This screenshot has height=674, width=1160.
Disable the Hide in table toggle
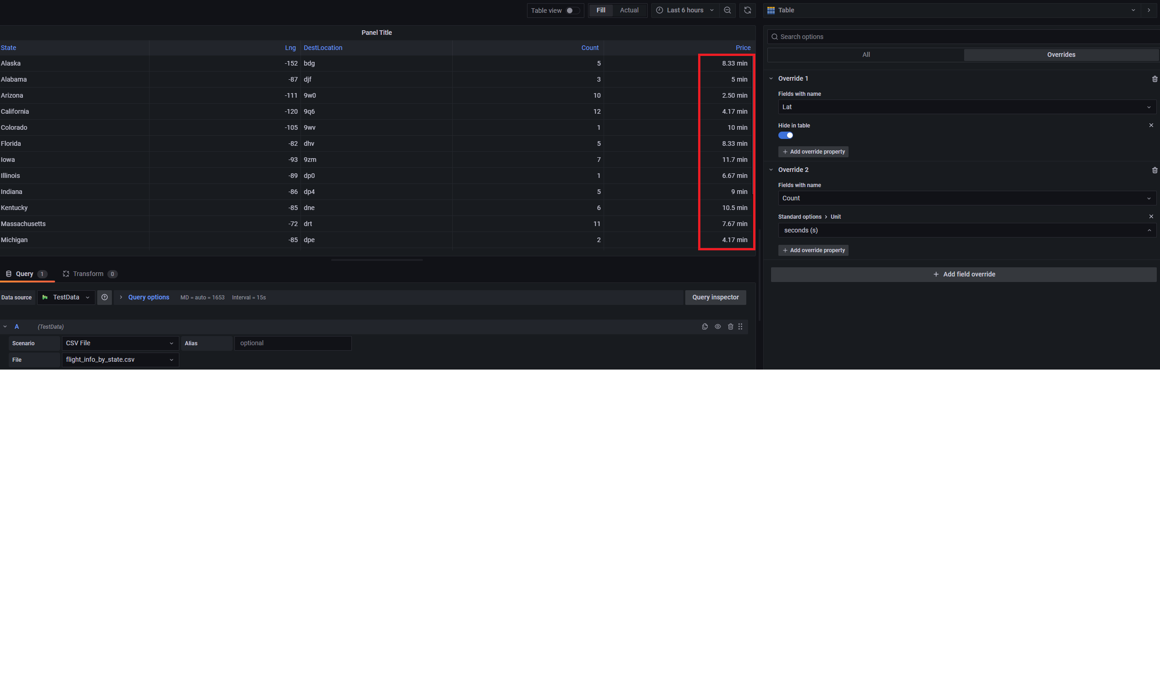786,135
